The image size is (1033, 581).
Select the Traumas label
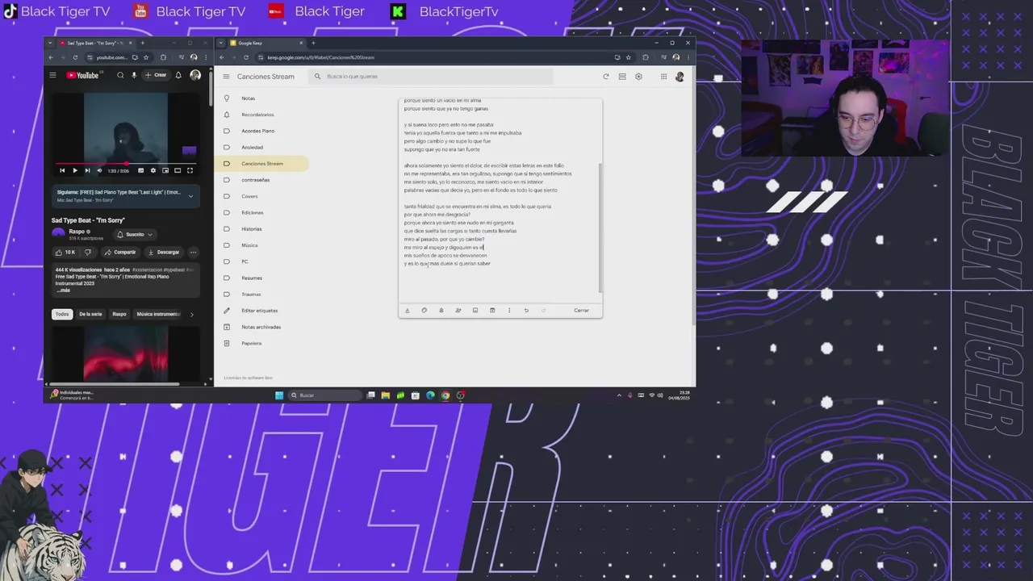[263, 295]
